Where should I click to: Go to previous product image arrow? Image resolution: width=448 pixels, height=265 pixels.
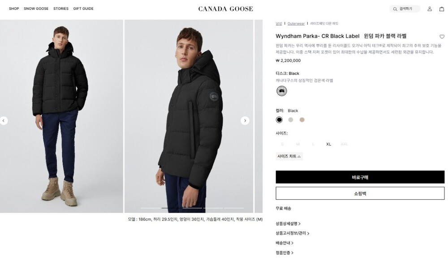click(4, 120)
